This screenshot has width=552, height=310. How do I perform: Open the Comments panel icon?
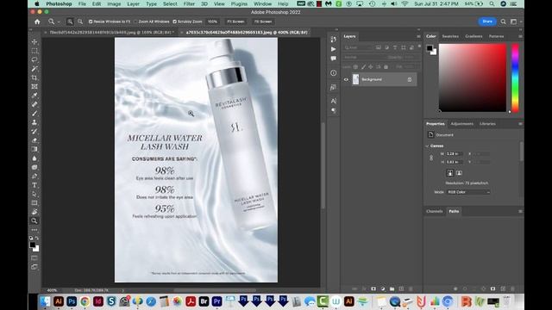(333, 59)
